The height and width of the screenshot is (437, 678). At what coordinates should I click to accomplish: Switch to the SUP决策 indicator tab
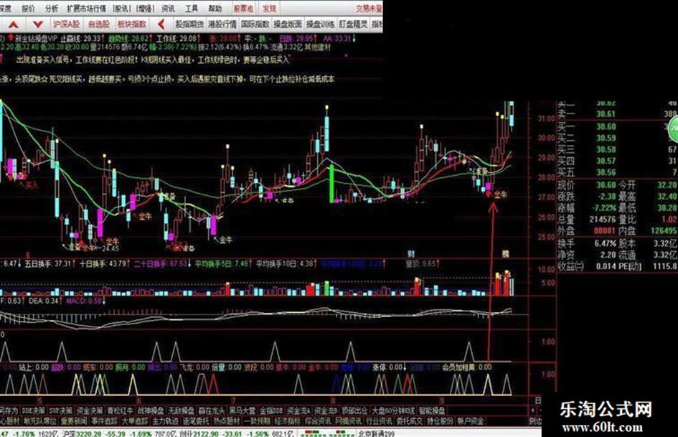tap(60, 410)
